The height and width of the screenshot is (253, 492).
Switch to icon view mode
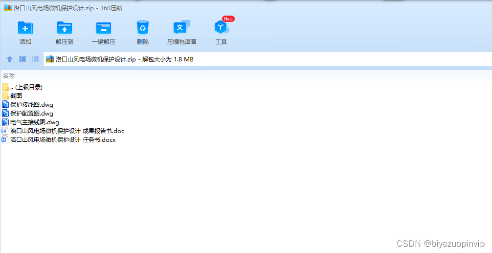click(x=22, y=59)
